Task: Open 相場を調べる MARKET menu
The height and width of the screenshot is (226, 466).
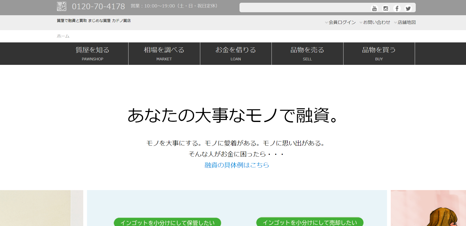Action: [x=164, y=54]
